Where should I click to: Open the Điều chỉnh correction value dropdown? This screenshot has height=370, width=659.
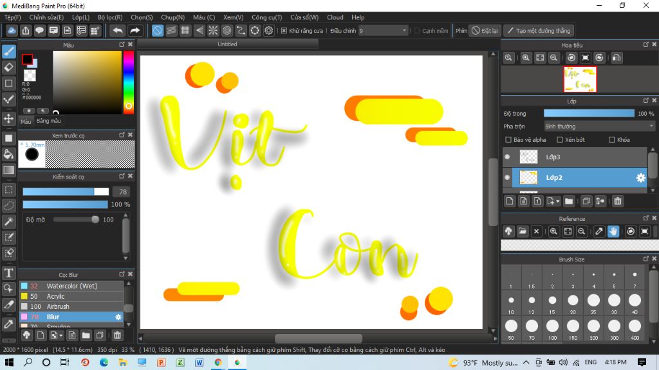tap(384, 31)
